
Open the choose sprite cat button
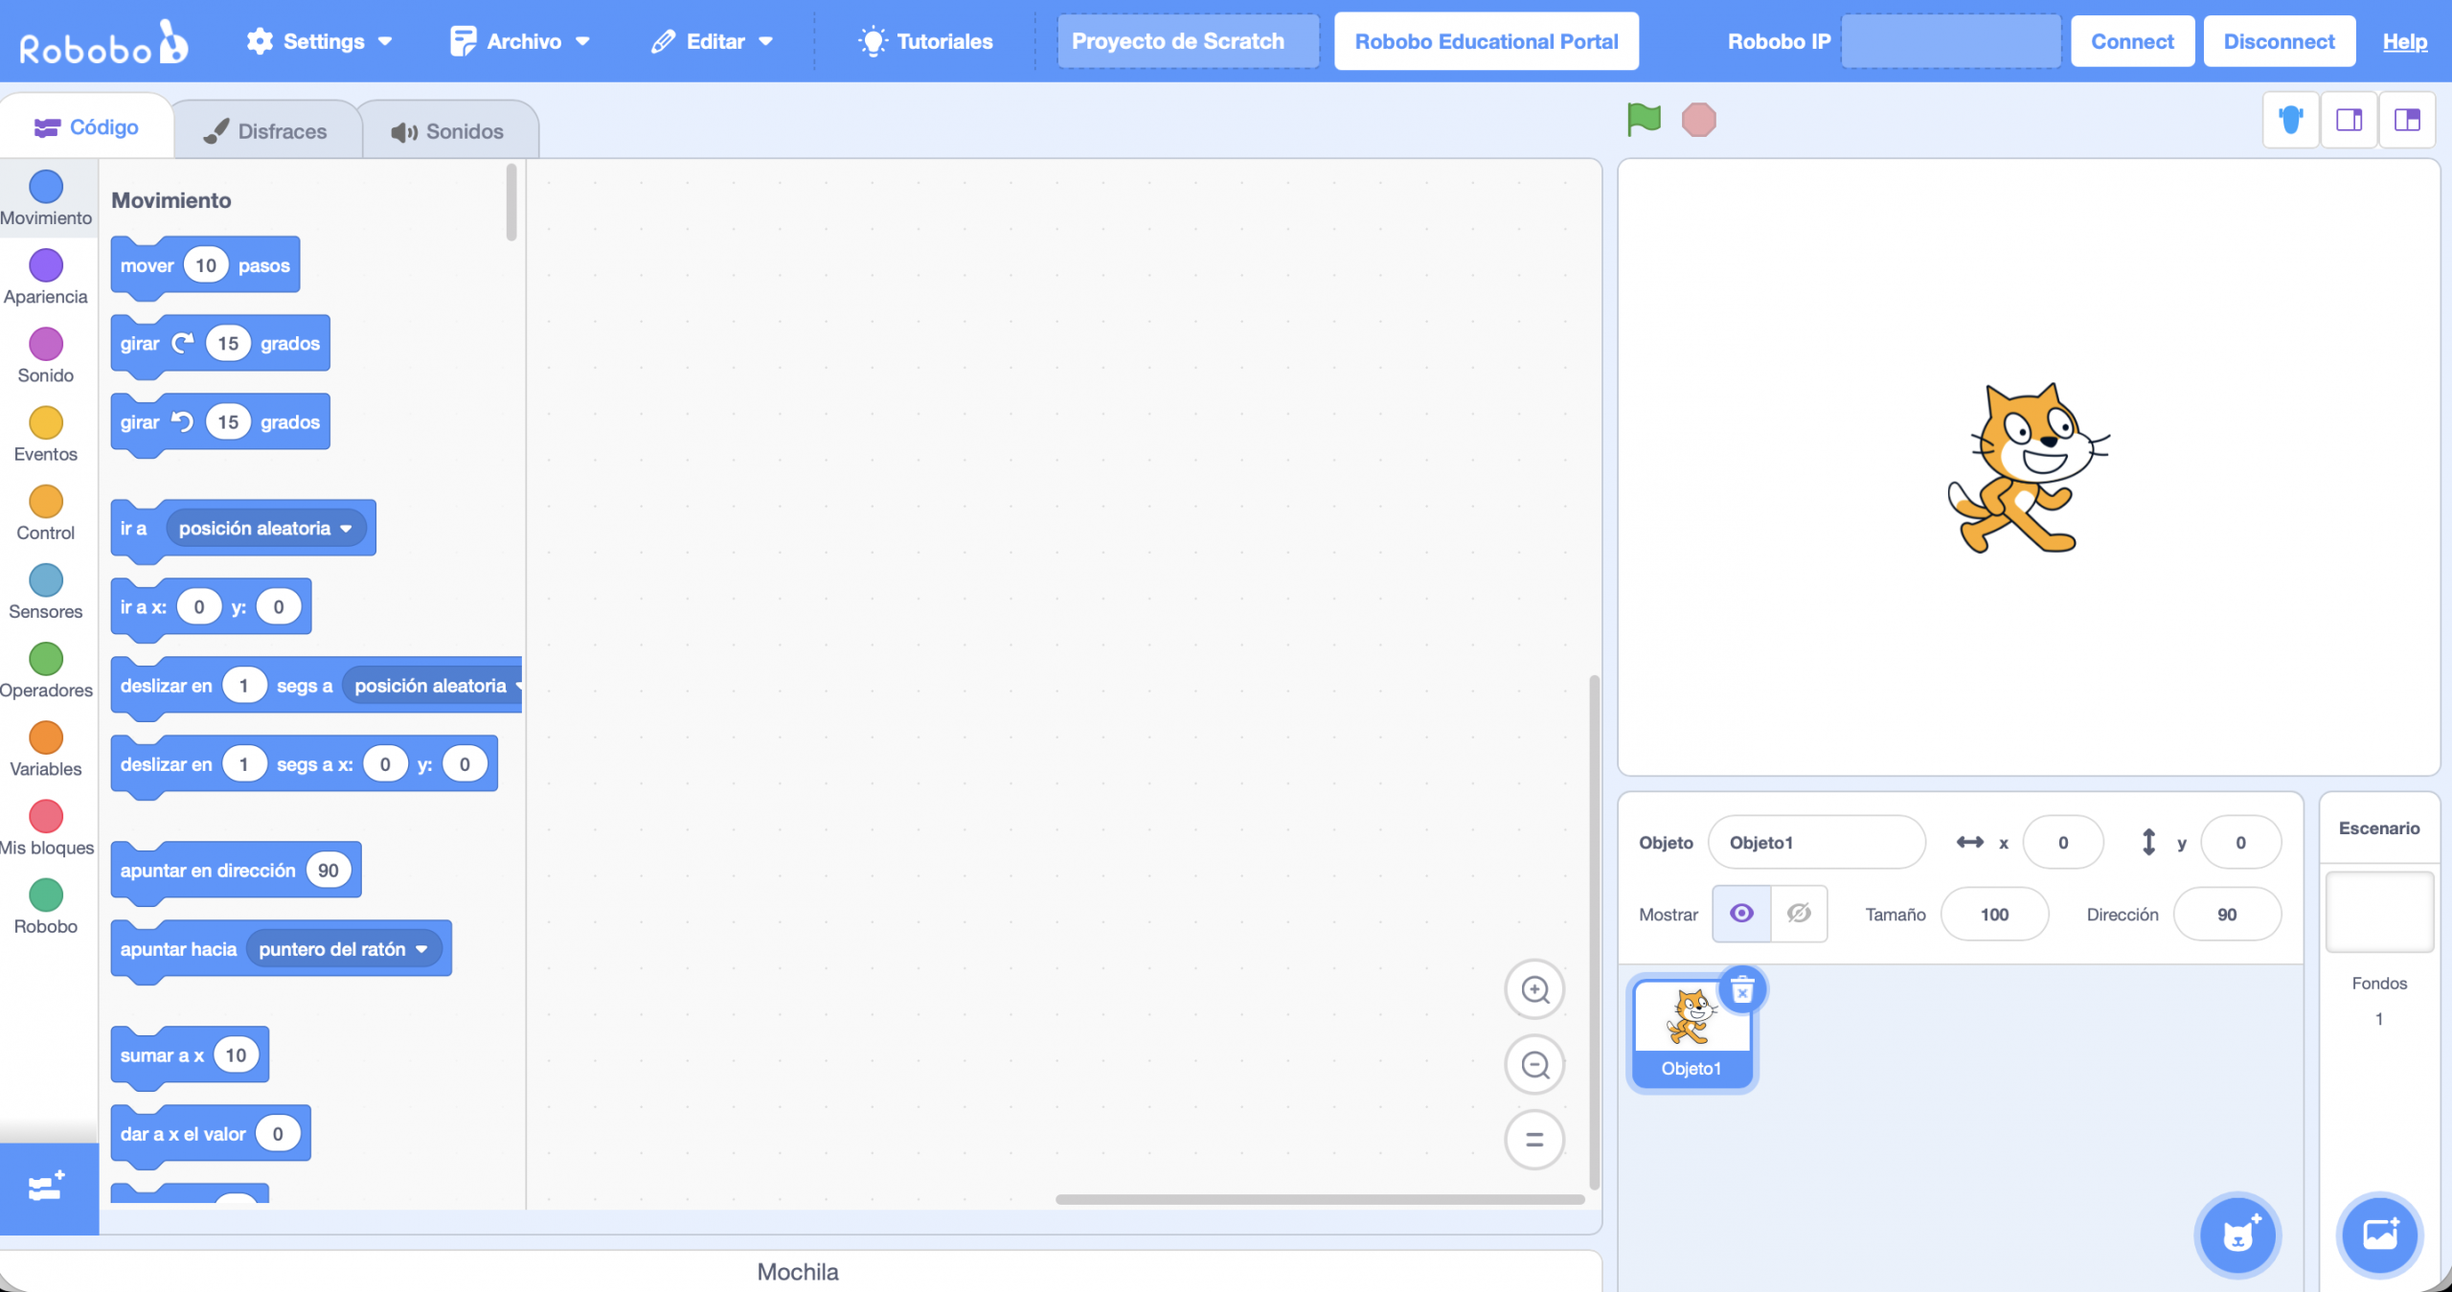[2237, 1235]
